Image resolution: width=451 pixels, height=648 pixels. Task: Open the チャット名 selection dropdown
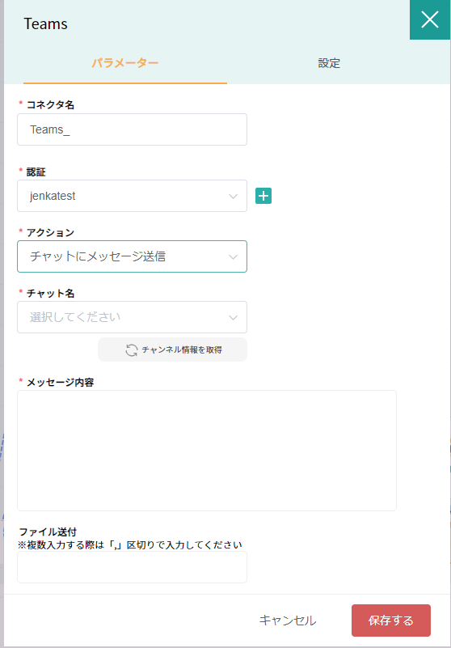point(133,317)
